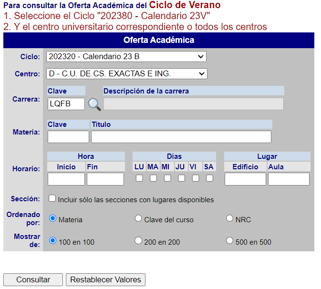Enable the MI day checkbox
The image size is (321, 289).
coord(167,178)
